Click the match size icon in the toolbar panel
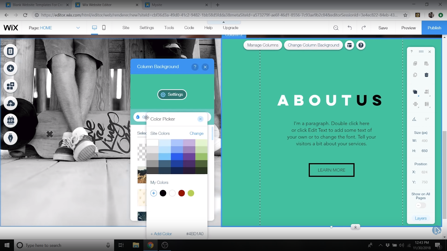447x251 pixels. pyautogui.click(x=427, y=104)
